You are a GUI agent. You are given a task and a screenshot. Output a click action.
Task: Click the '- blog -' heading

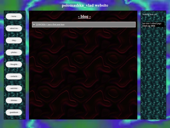pos(84,16)
